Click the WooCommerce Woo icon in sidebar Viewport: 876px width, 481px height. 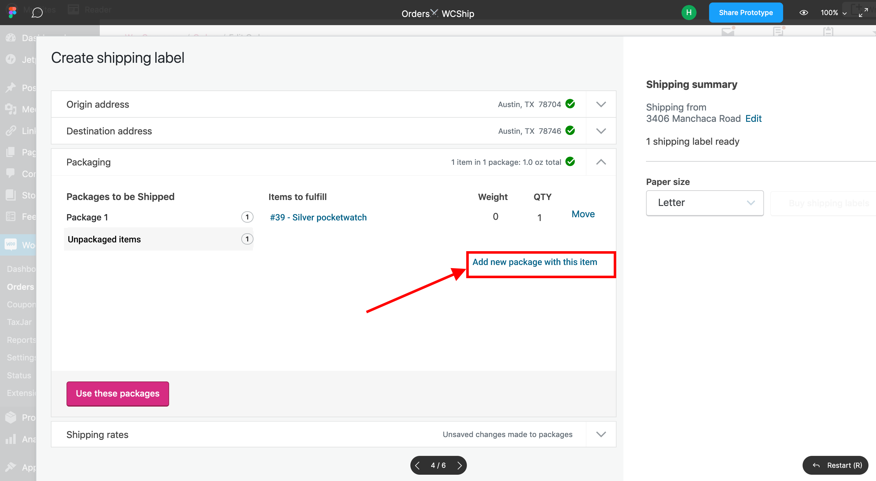(11, 244)
